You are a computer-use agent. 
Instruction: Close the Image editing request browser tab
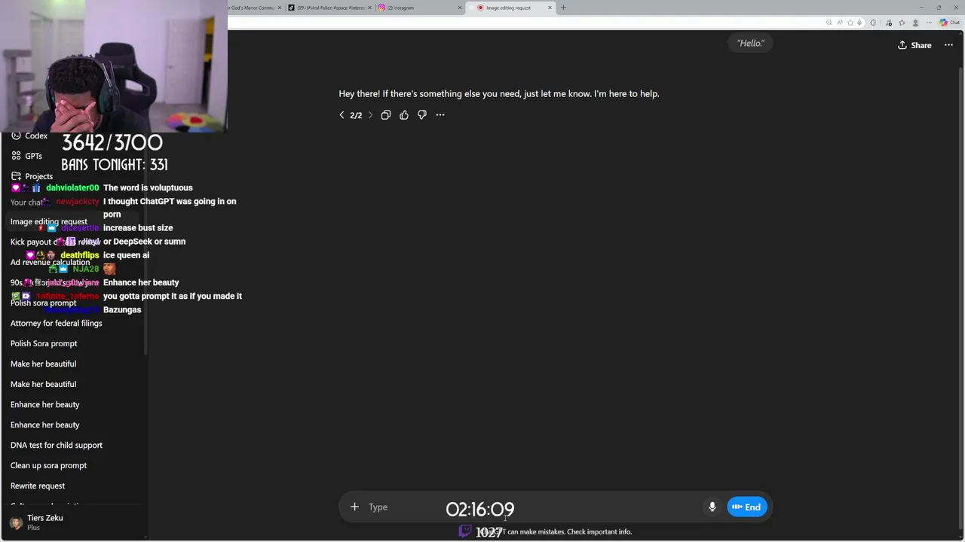click(x=550, y=8)
